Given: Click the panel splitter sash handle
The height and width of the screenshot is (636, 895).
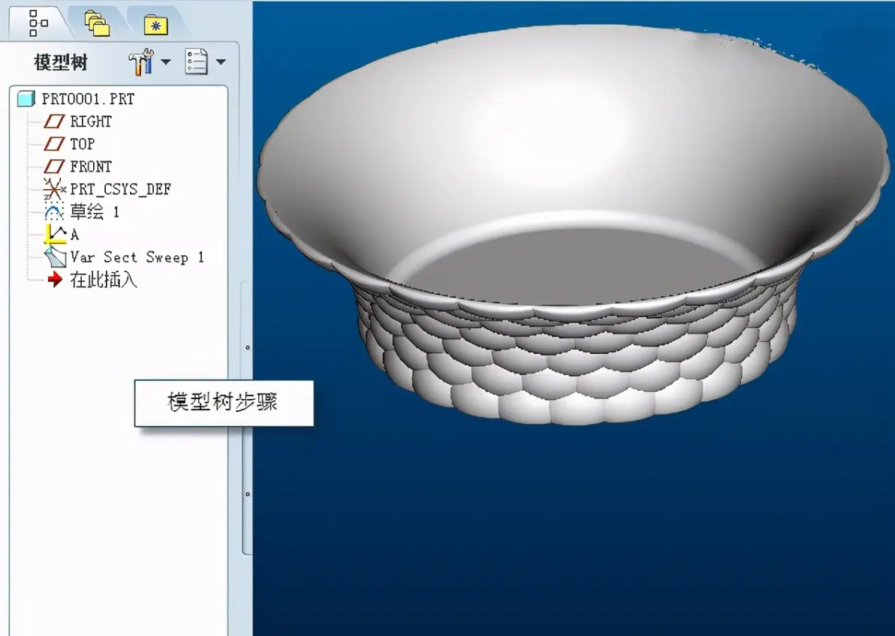Looking at the screenshot, I should click(x=246, y=417).
